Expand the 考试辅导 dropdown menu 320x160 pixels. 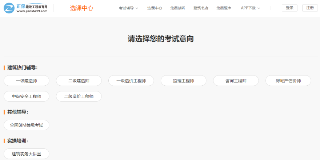pos(128,8)
